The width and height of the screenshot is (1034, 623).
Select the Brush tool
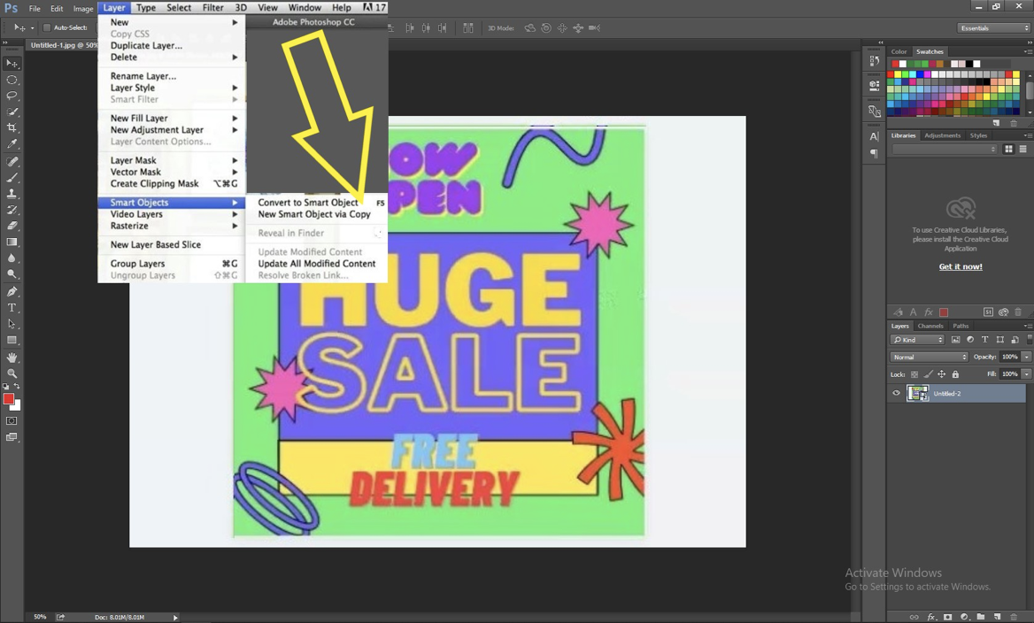[x=12, y=177]
